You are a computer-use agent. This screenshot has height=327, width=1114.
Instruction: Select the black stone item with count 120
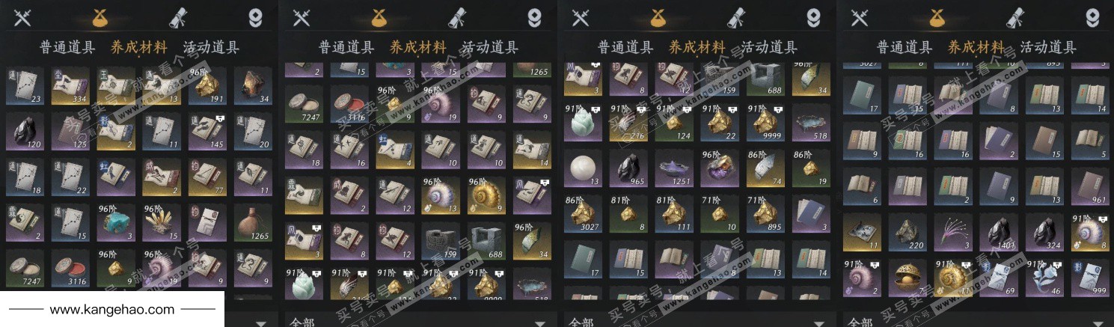(25, 132)
